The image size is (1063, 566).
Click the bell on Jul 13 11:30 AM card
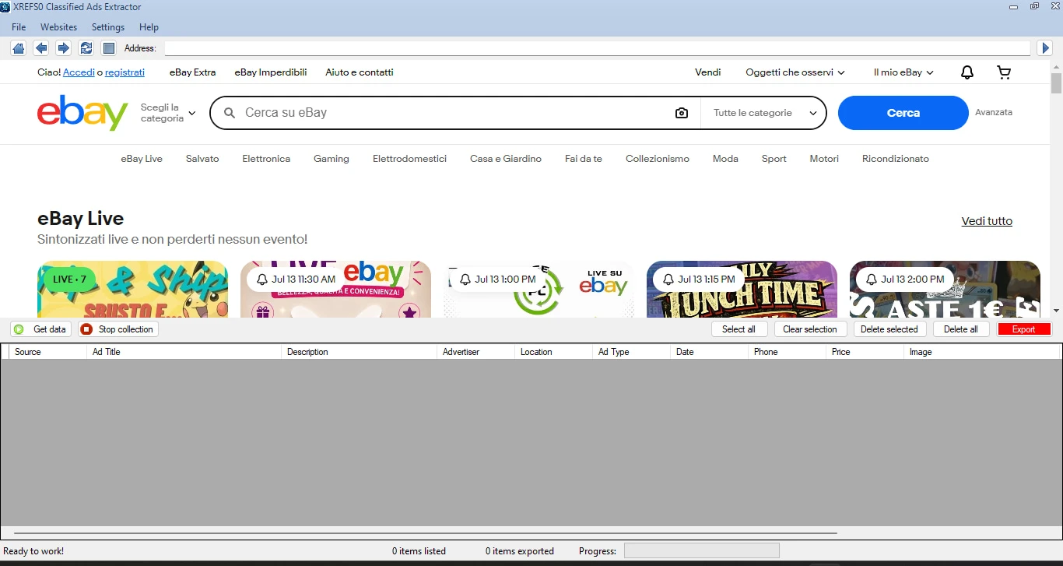coord(261,279)
